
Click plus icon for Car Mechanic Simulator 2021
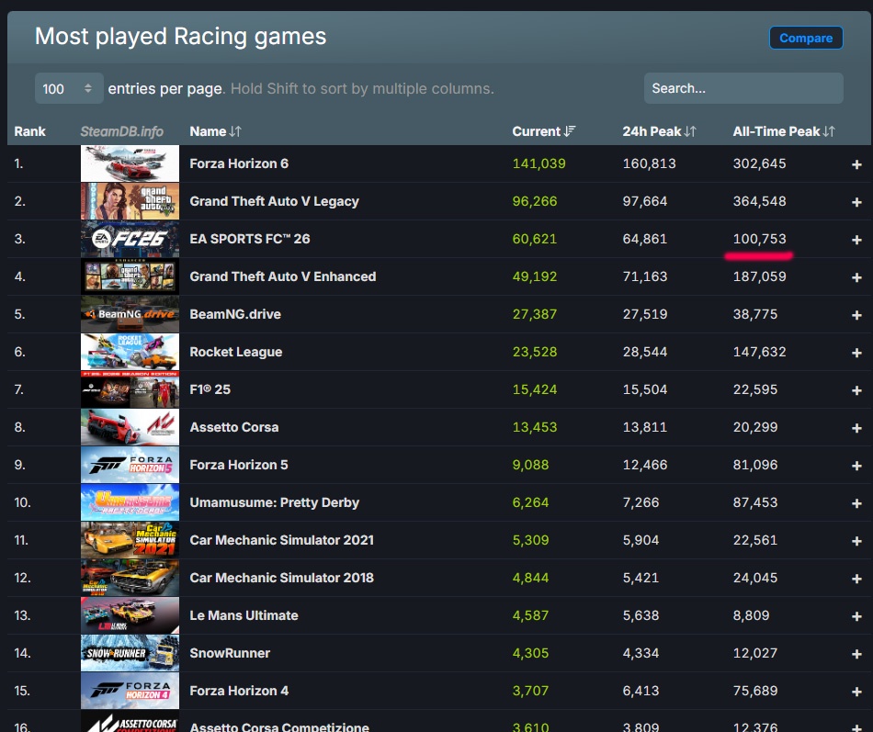tap(856, 541)
